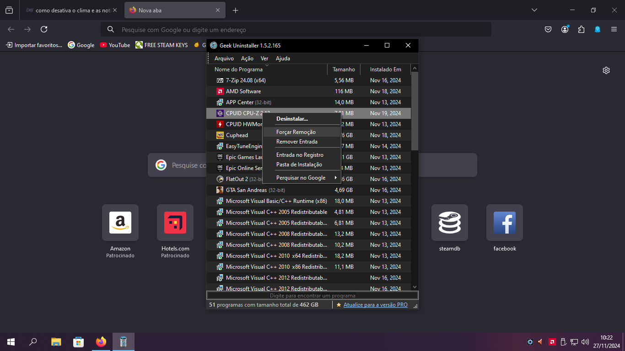Open a new browser tab

235,10
